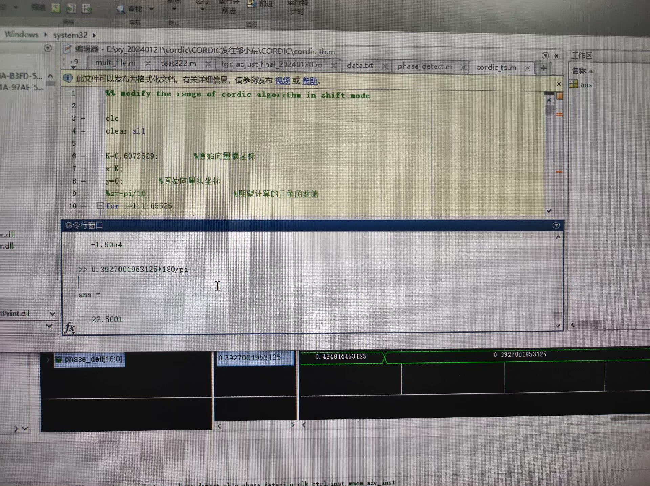The width and height of the screenshot is (650, 486).
Task: Click the Find (查找) magnifier icon
Action: point(121,9)
